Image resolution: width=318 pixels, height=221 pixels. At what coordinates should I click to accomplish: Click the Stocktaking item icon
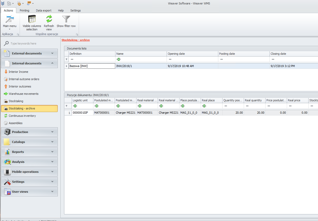(x=6, y=101)
